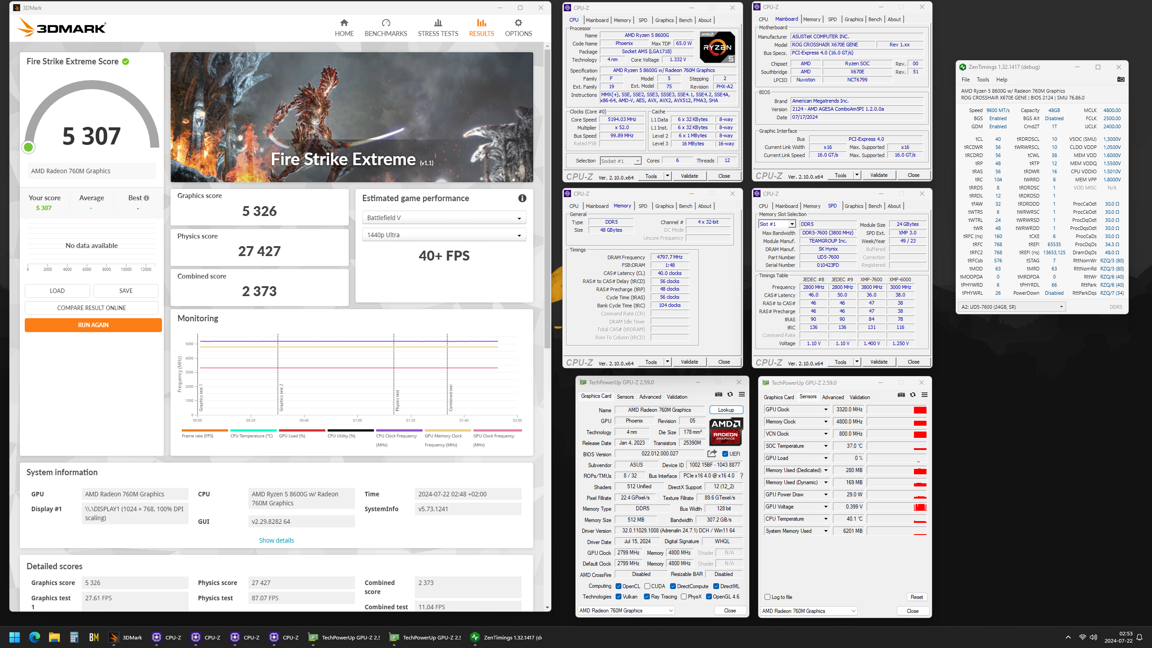
Task: Open the 1440p Ultra resolution dropdown
Action: coord(444,235)
